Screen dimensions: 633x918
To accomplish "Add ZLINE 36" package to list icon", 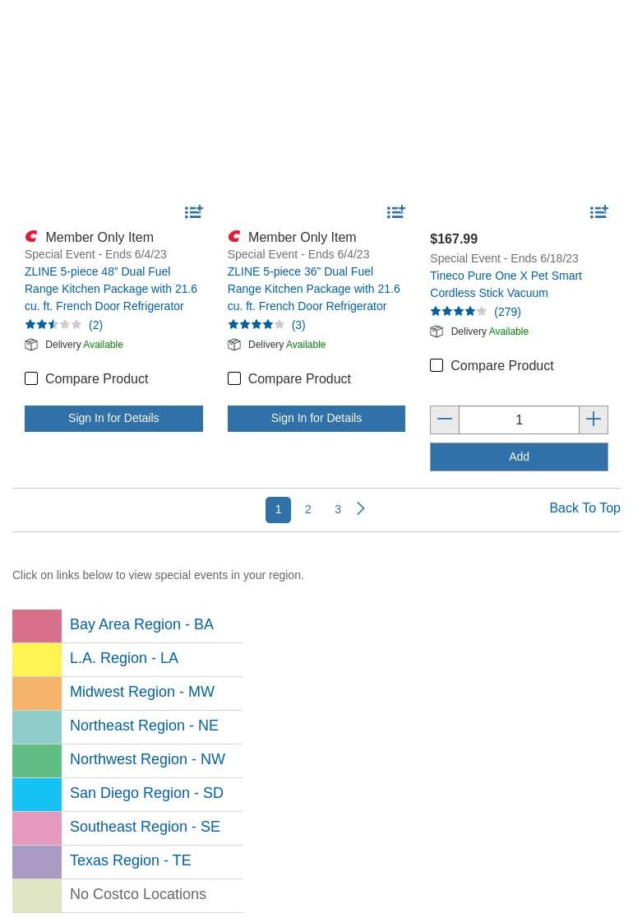I will (396, 212).
